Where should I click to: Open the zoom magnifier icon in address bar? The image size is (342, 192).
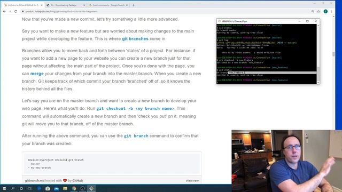point(313,11)
